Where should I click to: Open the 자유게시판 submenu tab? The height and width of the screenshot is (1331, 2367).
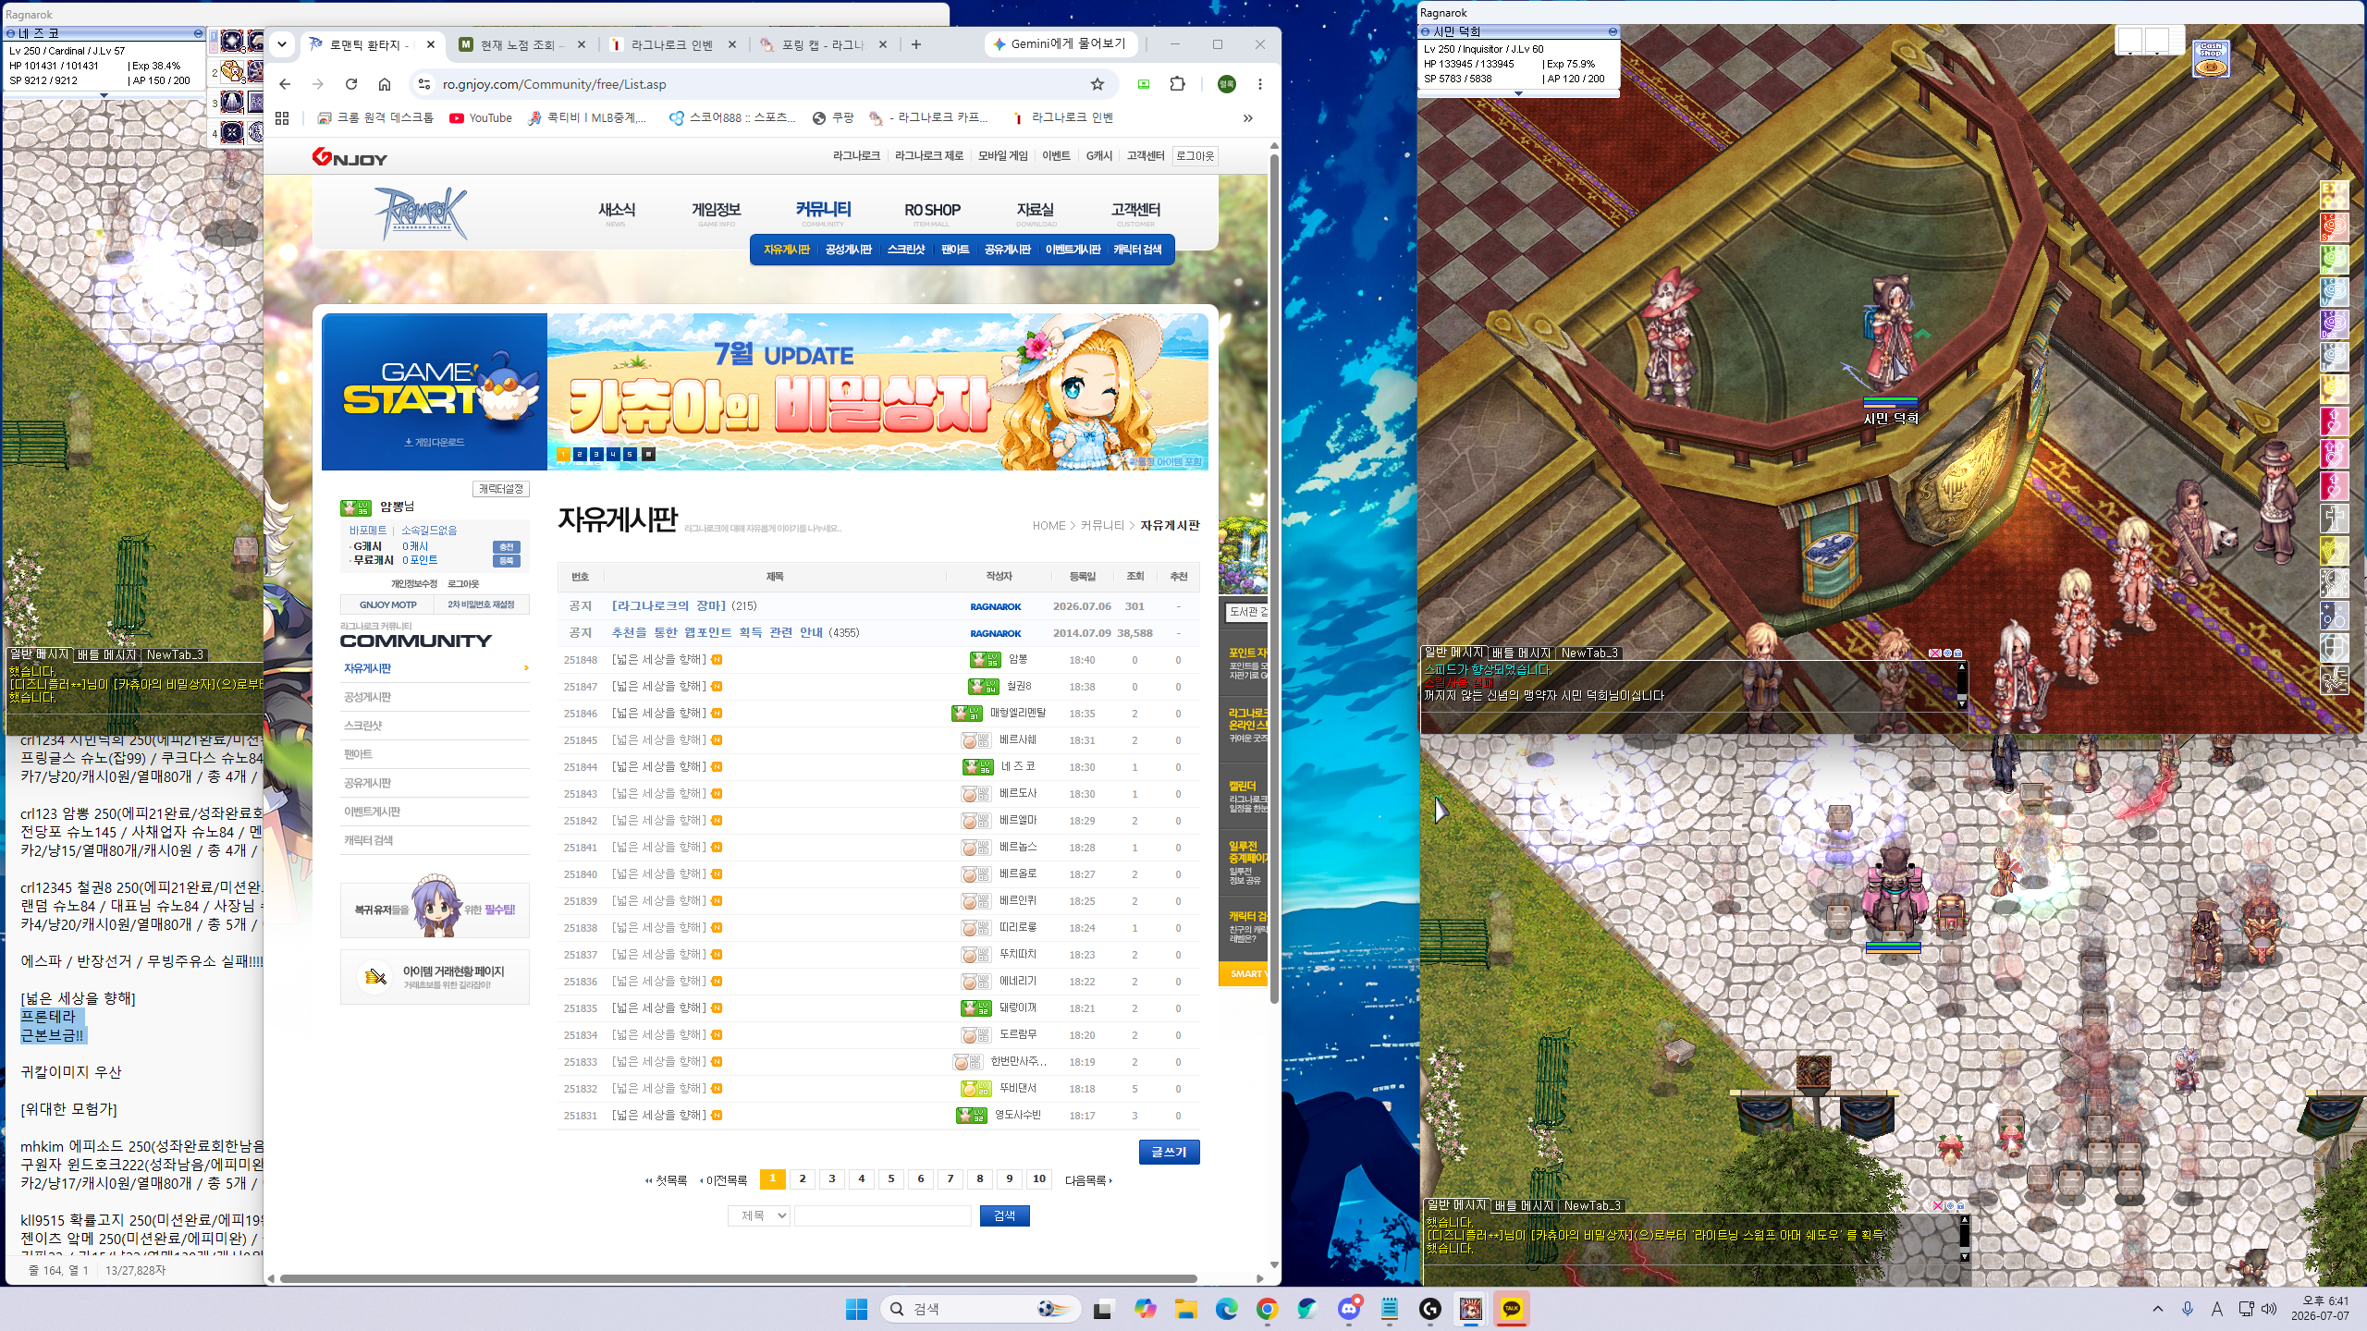tap(786, 250)
